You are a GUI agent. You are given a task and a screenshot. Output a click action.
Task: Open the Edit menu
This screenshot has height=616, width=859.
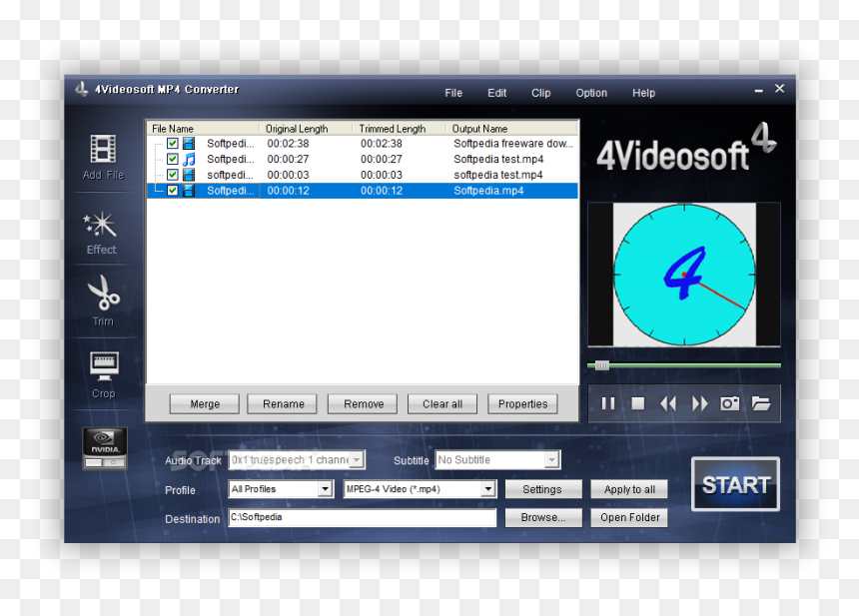[496, 93]
